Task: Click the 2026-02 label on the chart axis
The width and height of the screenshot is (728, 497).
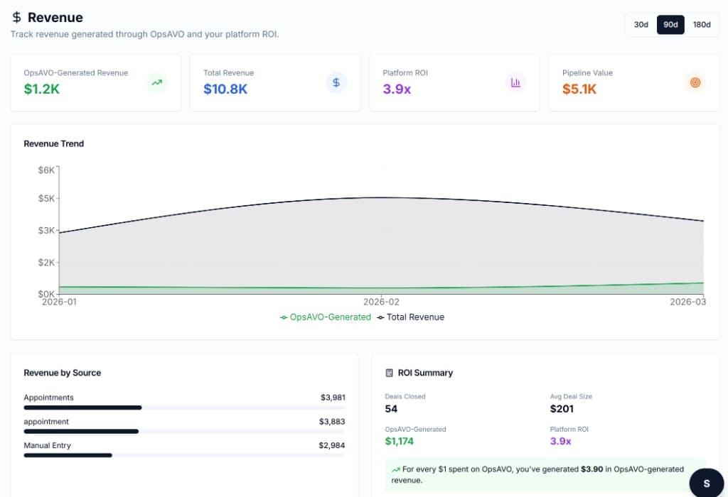Action: pyautogui.click(x=382, y=301)
